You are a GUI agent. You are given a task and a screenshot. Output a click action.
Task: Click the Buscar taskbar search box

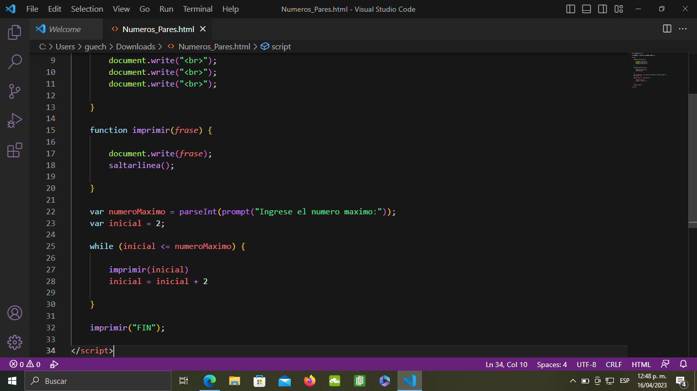click(98, 381)
